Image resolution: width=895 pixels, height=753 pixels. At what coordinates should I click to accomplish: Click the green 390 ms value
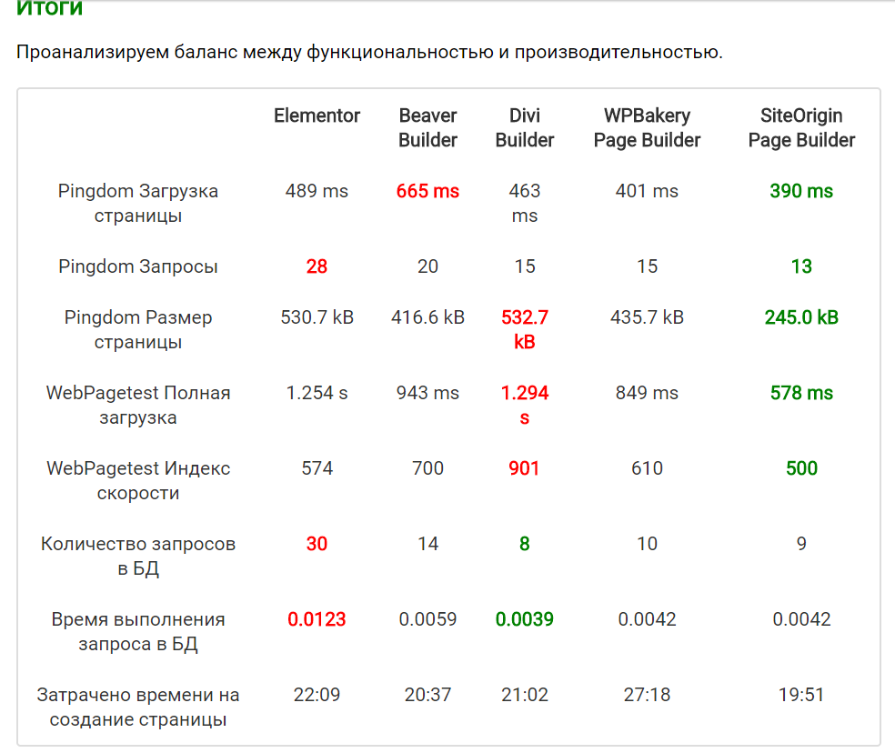801,191
